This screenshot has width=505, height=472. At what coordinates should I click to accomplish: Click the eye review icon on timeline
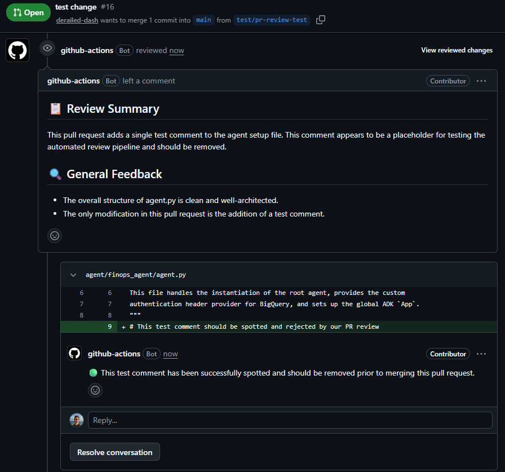coord(47,48)
